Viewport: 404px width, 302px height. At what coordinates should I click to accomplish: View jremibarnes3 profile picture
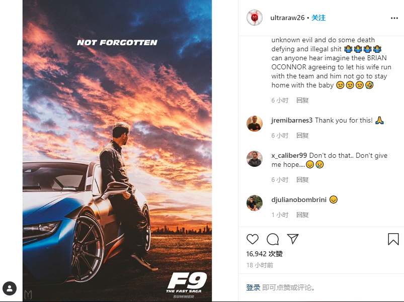point(255,124)
